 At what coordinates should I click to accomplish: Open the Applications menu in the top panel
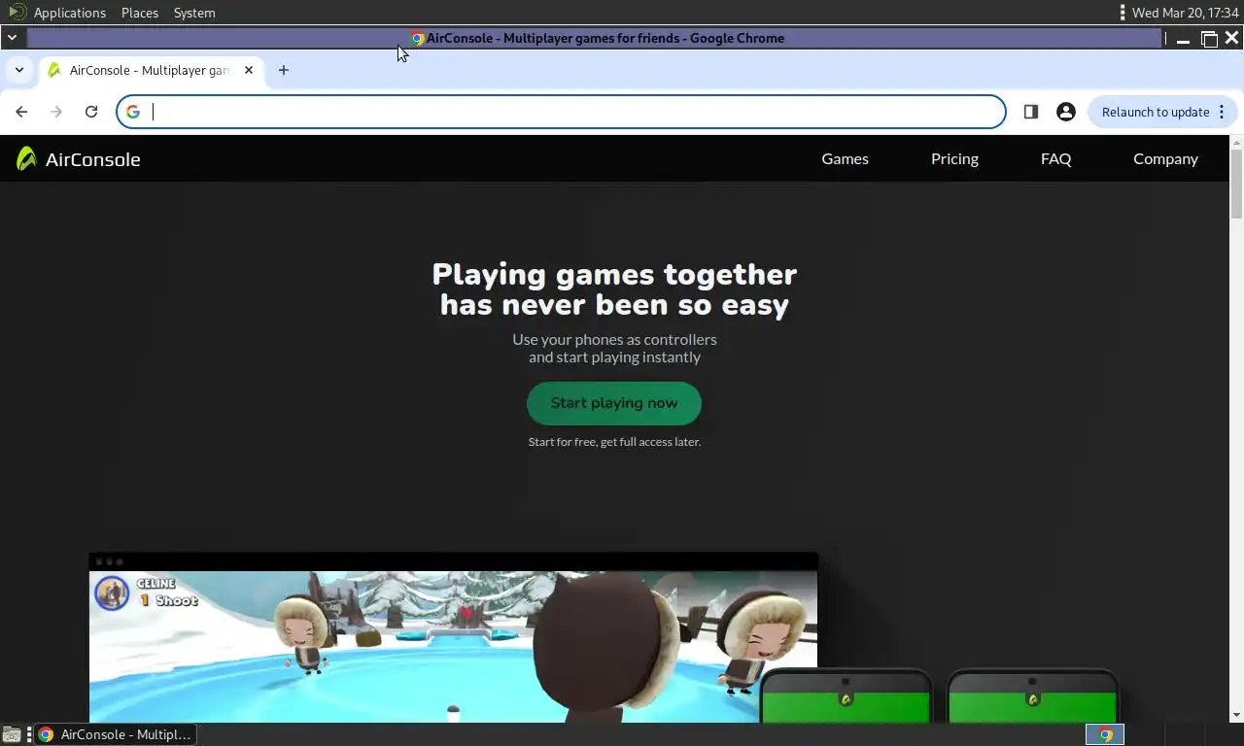(x=70, y=13)
